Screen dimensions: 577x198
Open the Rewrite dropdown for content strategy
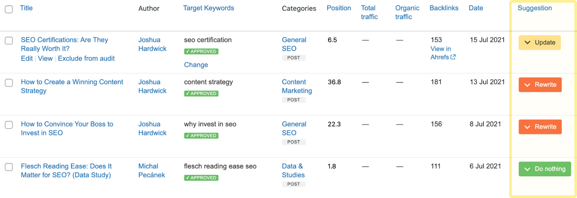pos(540,85)
